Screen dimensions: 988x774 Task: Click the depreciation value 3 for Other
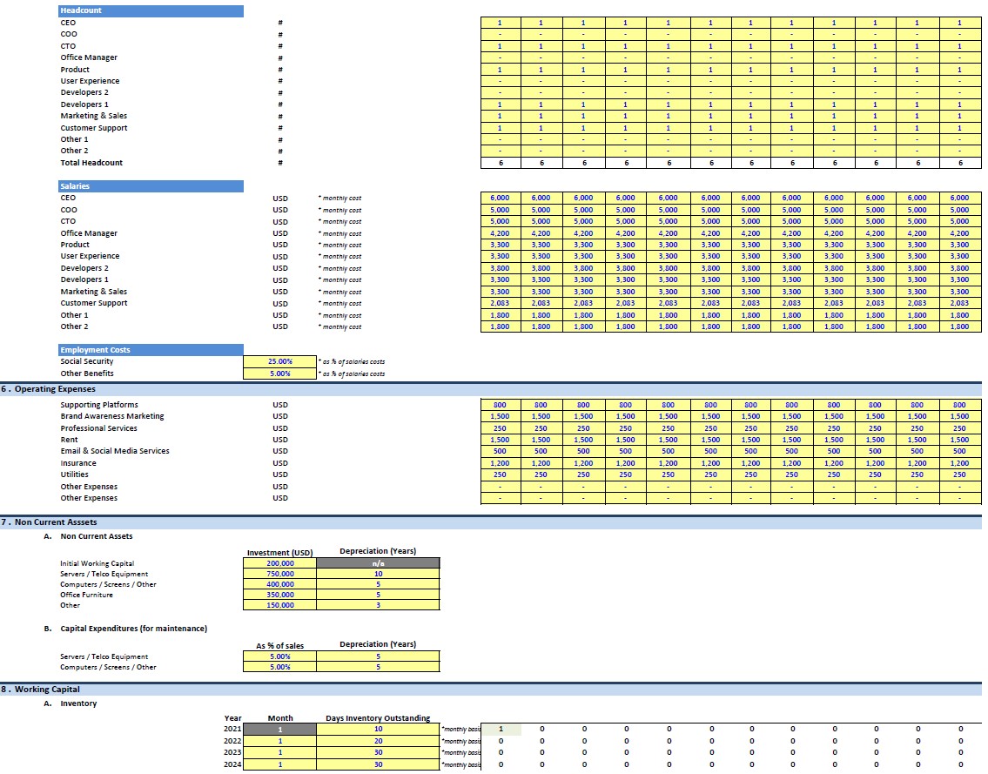tap(378, 606)
